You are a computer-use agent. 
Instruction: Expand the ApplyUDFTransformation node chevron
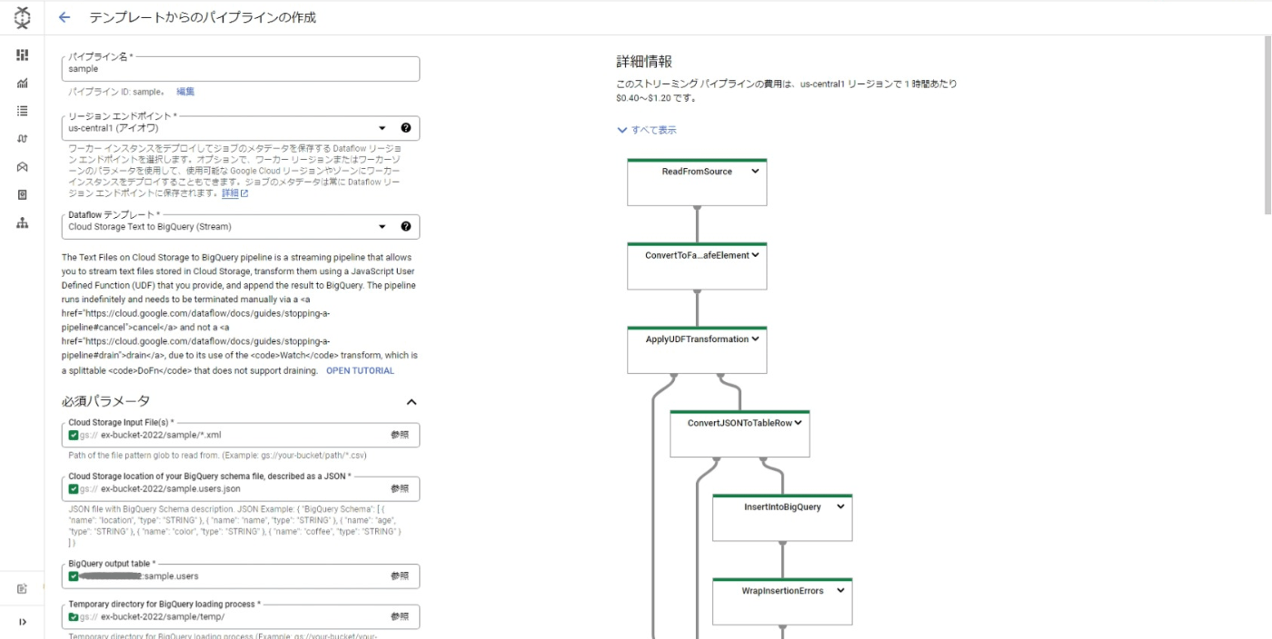coord(755,339)
